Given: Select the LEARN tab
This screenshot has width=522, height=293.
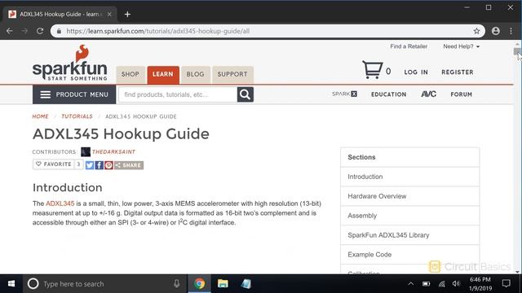Looking at the screenshot, I should [163, 74].
